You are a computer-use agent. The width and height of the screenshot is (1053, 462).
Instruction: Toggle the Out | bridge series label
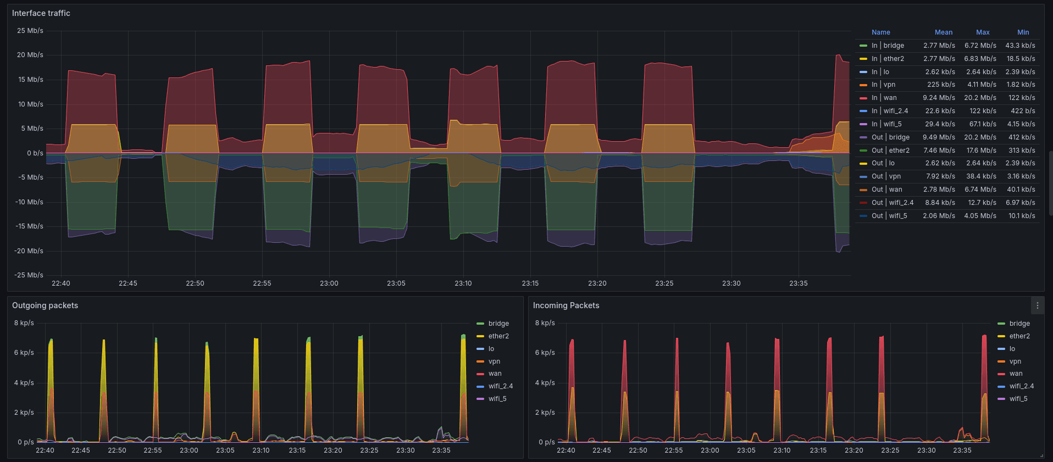tap(890, 137)
